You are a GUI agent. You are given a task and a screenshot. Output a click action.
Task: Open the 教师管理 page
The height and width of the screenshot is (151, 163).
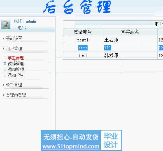[16, 63]
